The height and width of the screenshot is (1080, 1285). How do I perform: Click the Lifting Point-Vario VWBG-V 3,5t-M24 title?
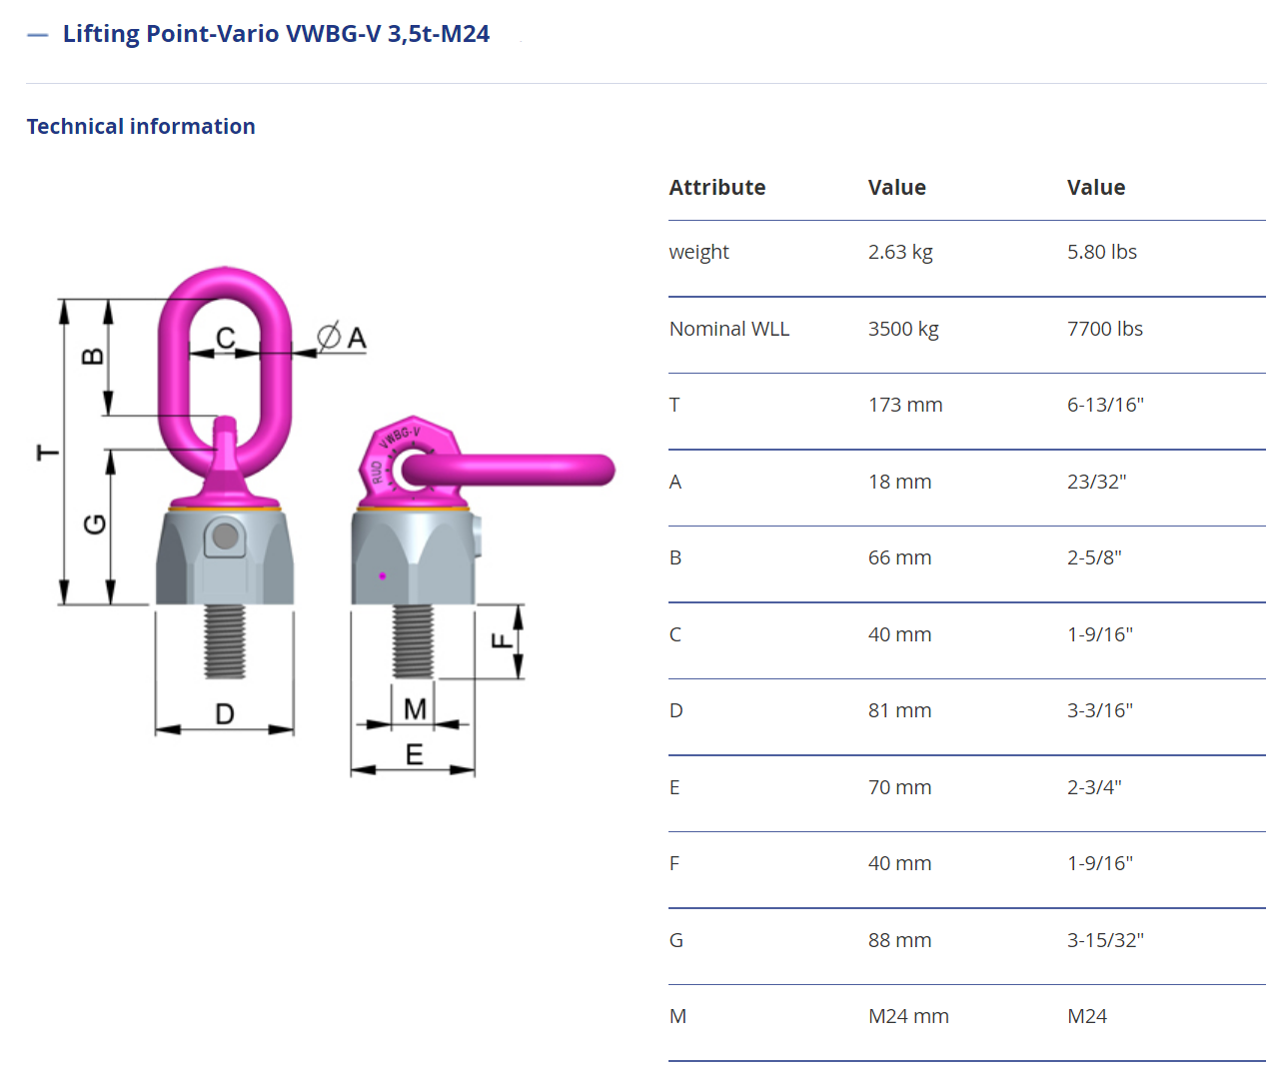pyautogui.click(x=276, y=34)
